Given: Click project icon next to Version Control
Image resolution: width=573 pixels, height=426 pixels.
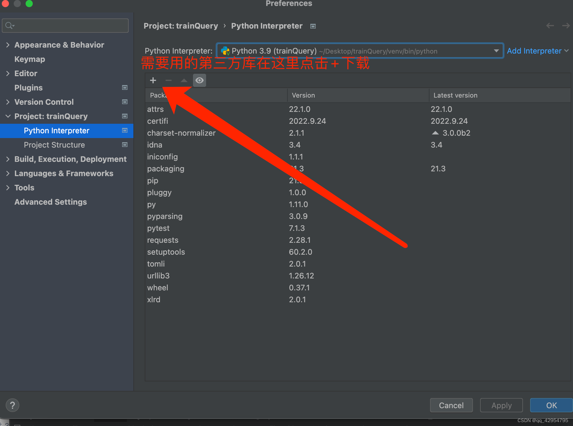Looking at the screenshot, I should (x=125, y=102).
